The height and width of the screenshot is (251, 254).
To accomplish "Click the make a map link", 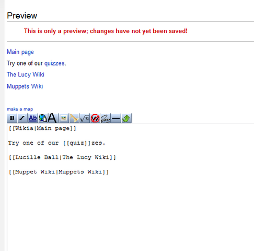I will pyautogui.click(x=20, y=109).
